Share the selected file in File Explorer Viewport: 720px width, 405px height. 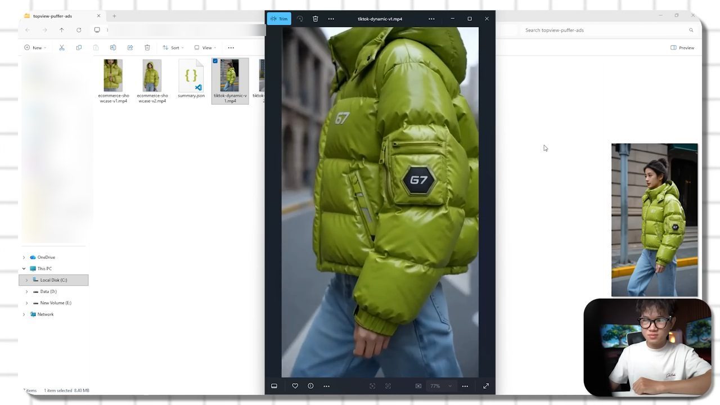tap(130, 48)
